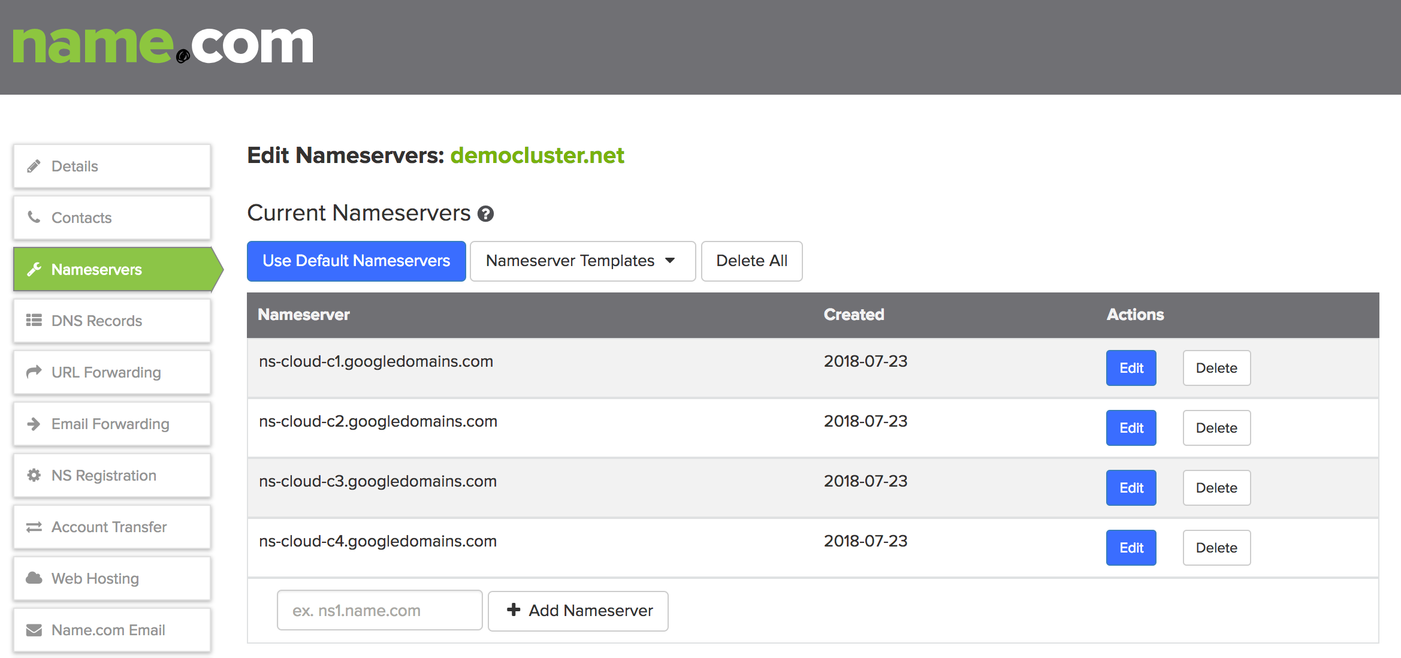1401x658 pixels.
Task: Click the created date for ns-cloud-c2
Action: pos(865,421)
